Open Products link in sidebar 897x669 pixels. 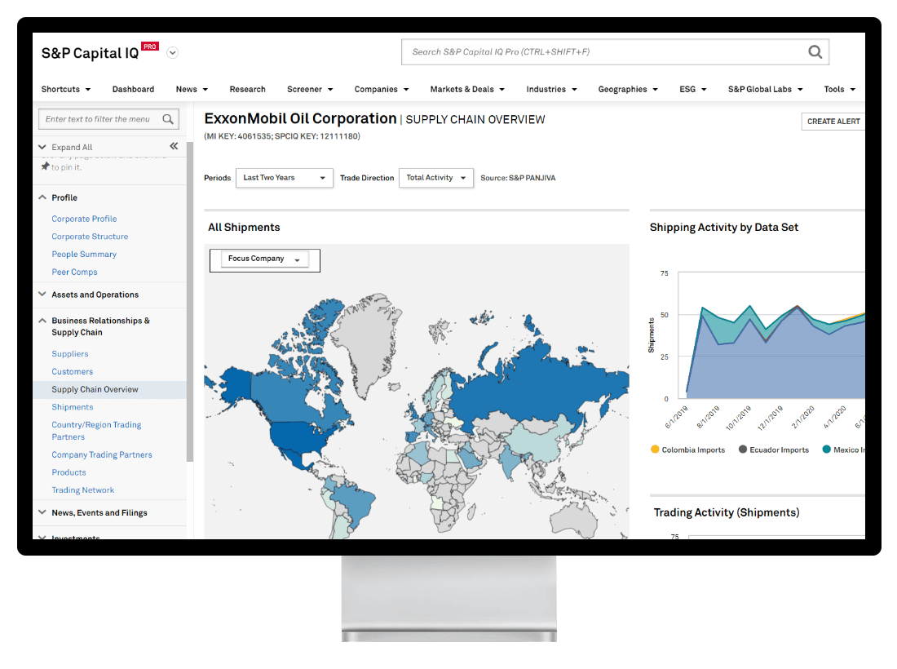point(68,472)
